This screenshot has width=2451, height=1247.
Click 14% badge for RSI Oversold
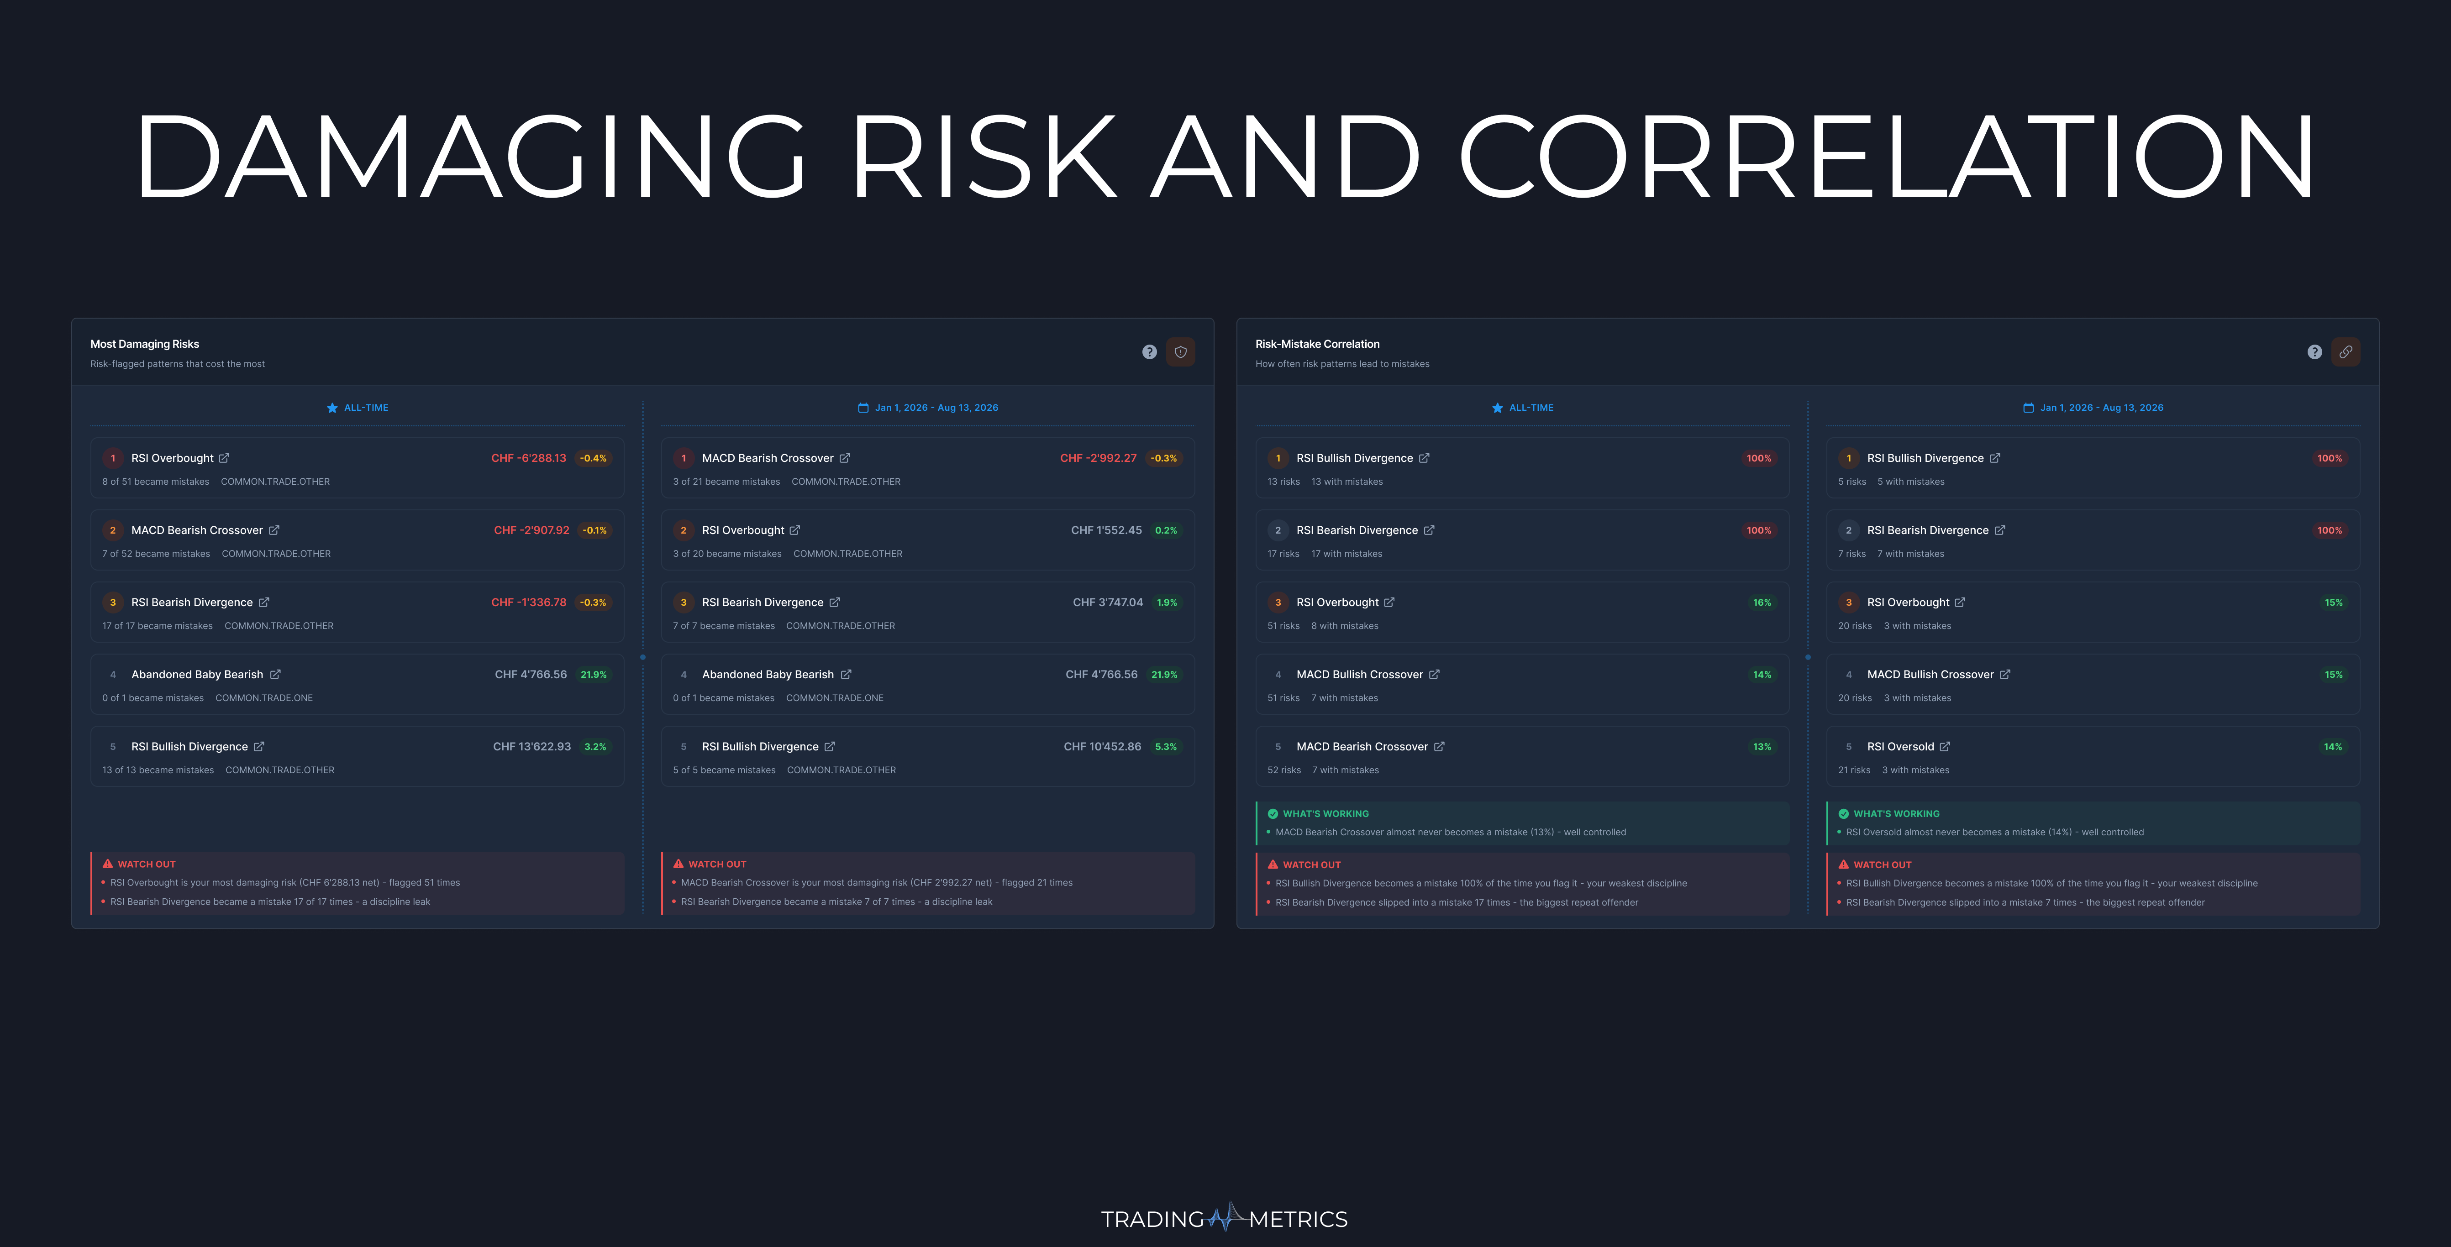pyautogui.click(x=2333, y=747)
